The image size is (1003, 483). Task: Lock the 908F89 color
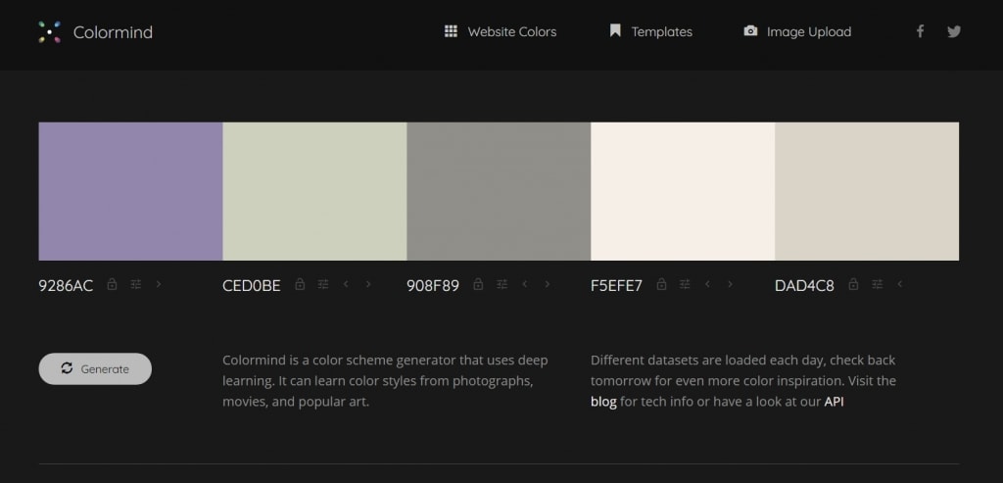[x=478, y=284]
